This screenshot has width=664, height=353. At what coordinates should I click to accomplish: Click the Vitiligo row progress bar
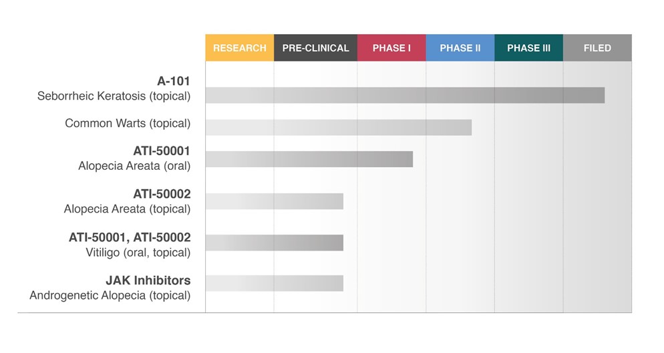[274, 243]
